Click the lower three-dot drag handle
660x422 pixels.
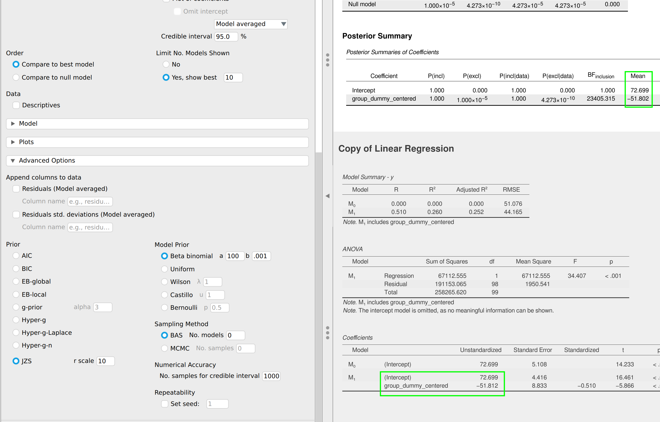tap(327, 333)
